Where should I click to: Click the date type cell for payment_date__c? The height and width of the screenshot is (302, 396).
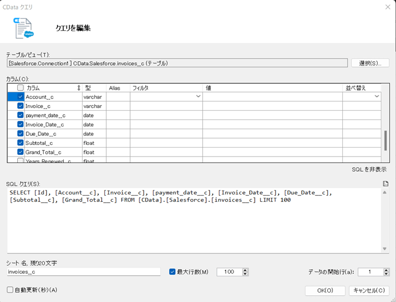coord(94,115)
